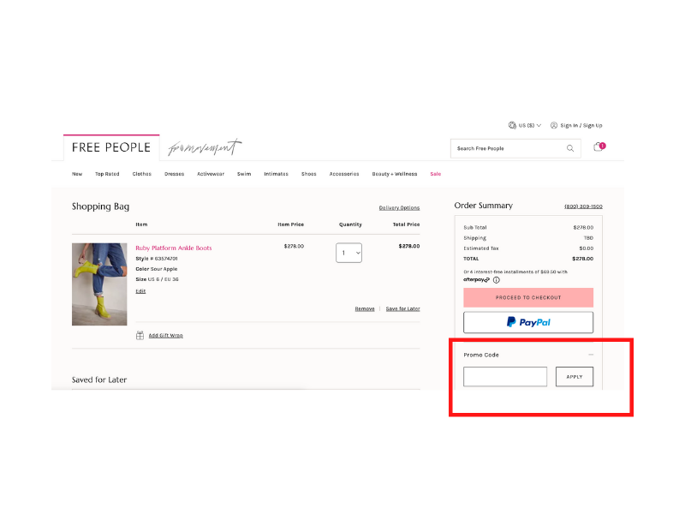
Task: Open the shopping bag icon in header
Action: tap(599, 147)
